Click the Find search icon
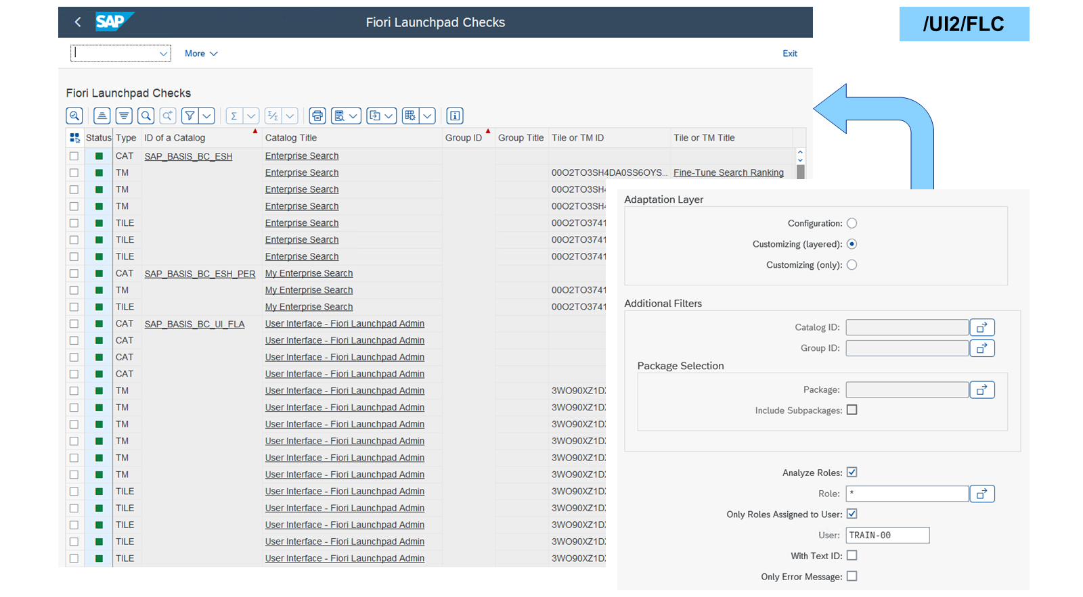Viewport: 1083px width, 597px height. coord(146,116)
